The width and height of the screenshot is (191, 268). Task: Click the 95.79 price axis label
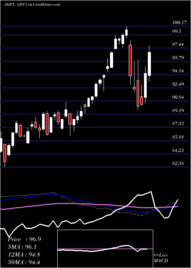tap(178, 57)
